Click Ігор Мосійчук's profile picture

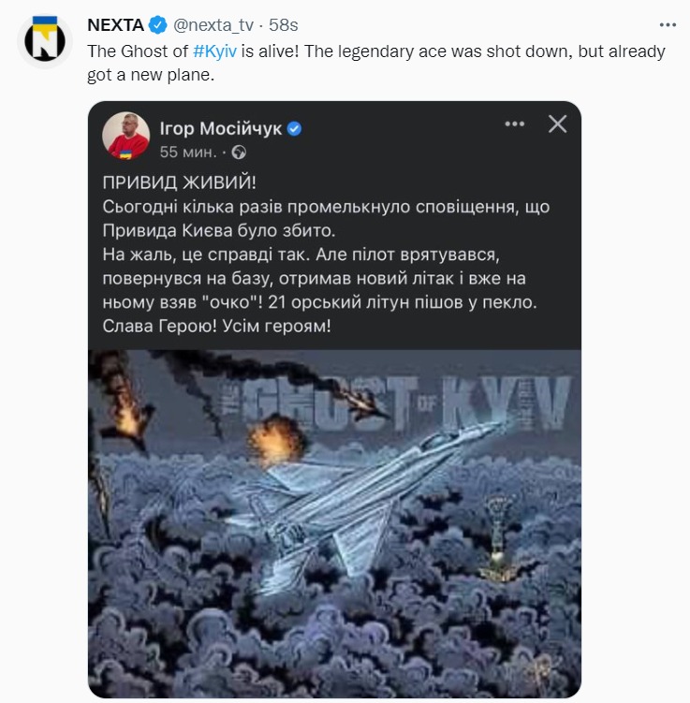tap(126, 136)
